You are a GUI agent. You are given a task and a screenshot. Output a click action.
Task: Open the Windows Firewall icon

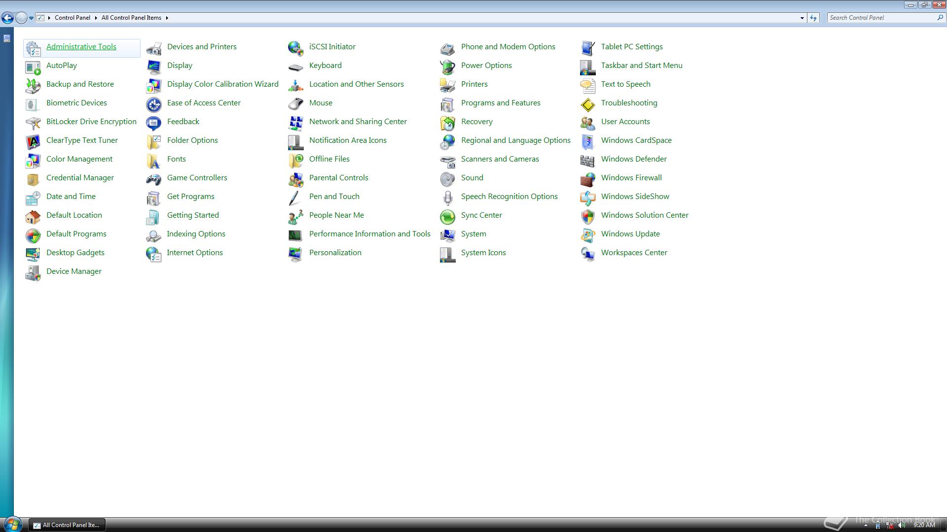(x=588, y=179)
